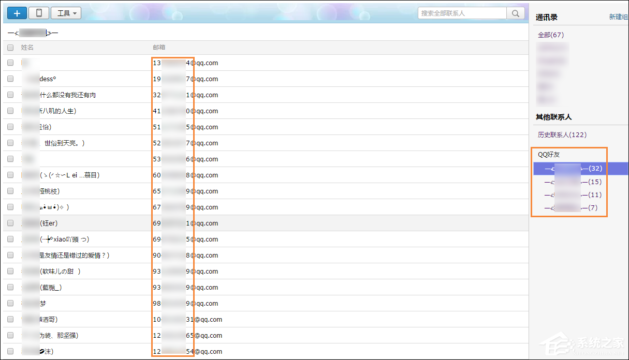The image size is (629, 360).
Task: Click the mobile phone icon button
Action: 39,13
